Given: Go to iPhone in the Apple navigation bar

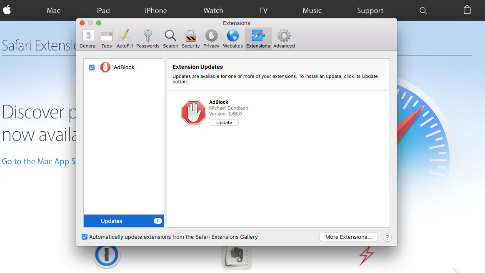Looking at the screenshot, I should coord(156,10).
